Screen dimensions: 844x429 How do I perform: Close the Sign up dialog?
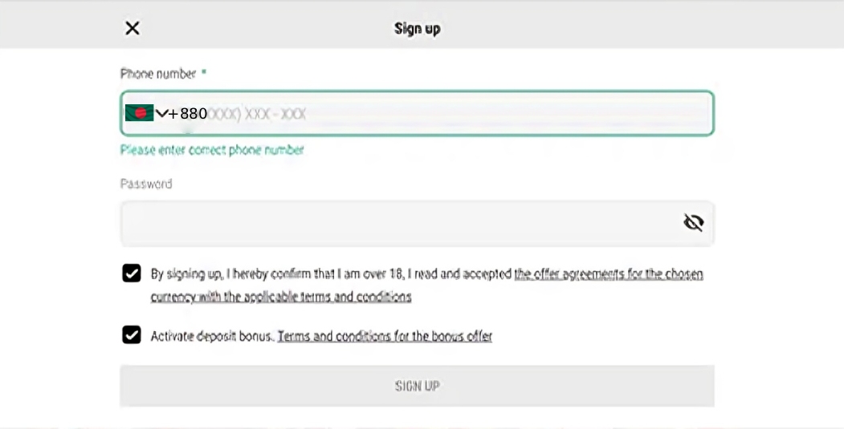click(133, 28)
